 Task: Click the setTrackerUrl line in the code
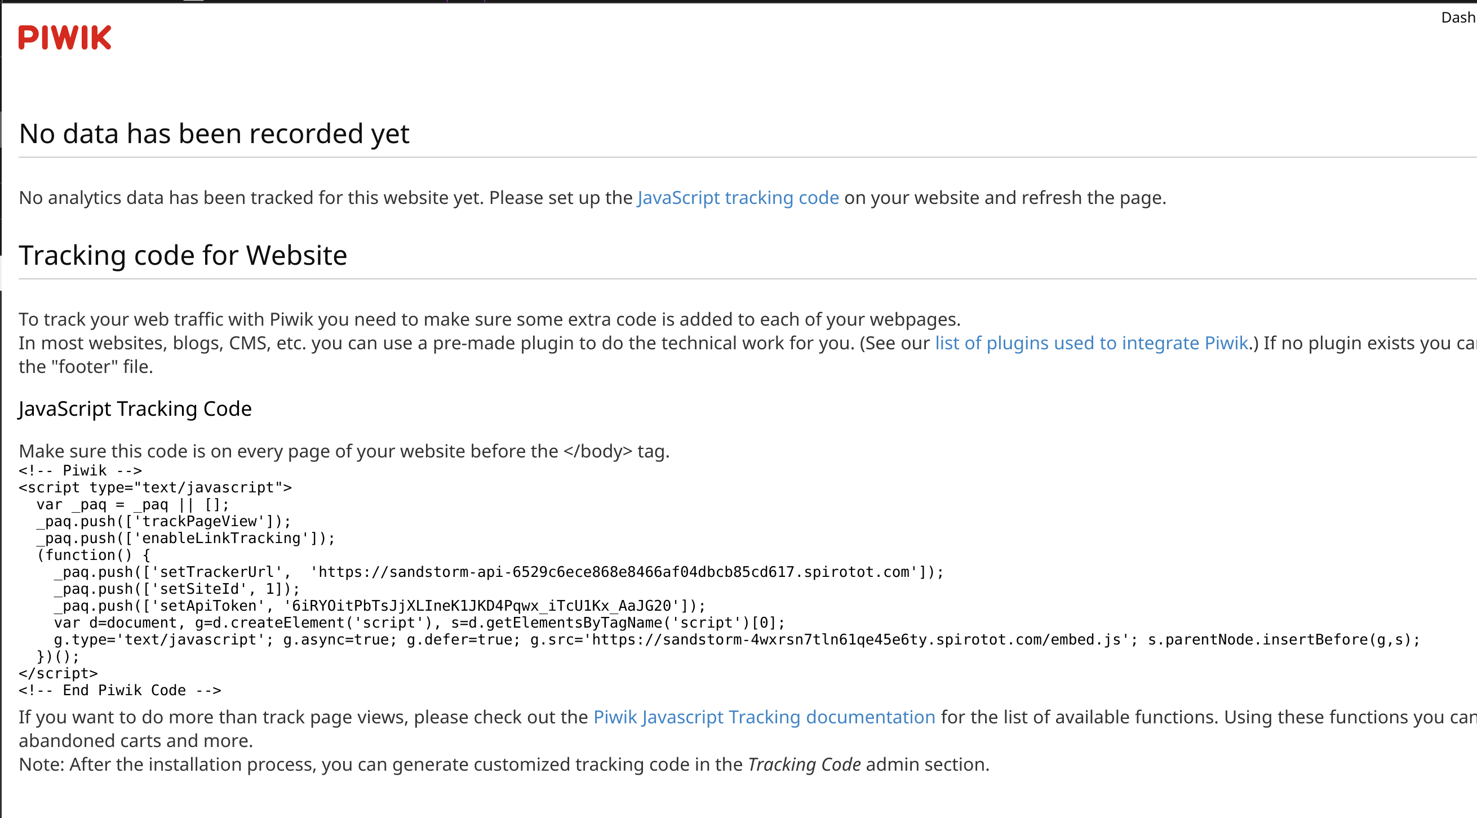(499, 572)
